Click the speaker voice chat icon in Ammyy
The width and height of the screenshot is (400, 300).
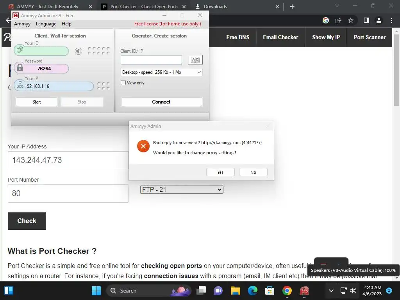79,51
